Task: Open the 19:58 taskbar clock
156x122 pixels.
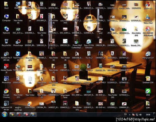Action: point(148,115)
